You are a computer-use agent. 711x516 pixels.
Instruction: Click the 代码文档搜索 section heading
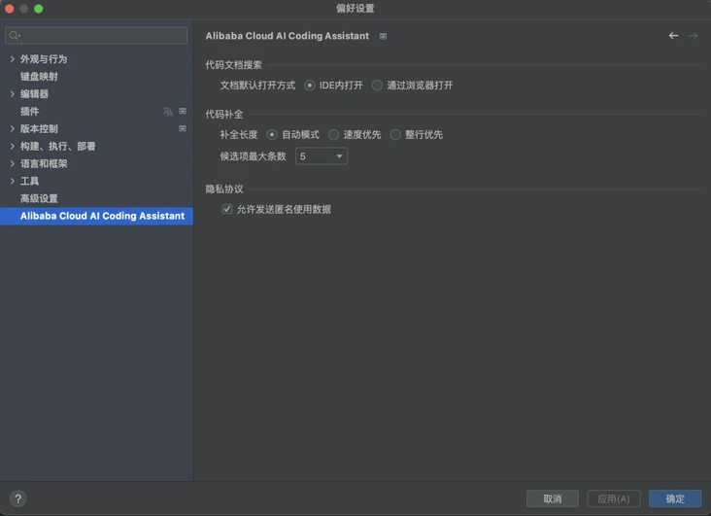[x=233, y=65]
